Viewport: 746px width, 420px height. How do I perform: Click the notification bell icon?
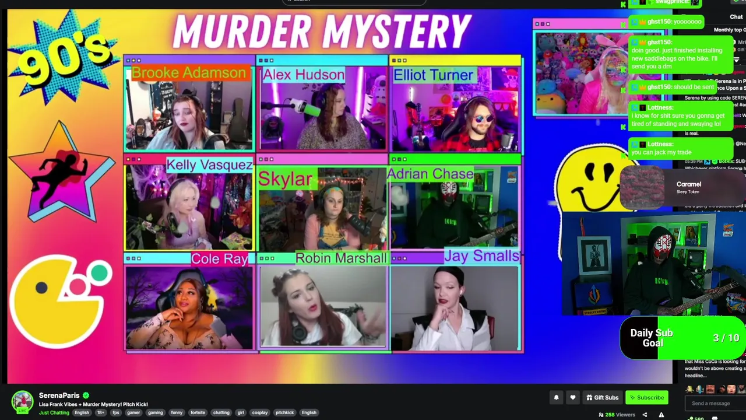(556, 397)
